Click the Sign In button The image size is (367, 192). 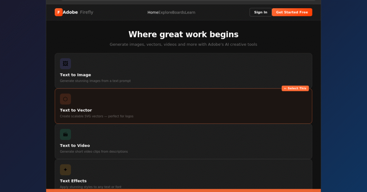(261, 12)
